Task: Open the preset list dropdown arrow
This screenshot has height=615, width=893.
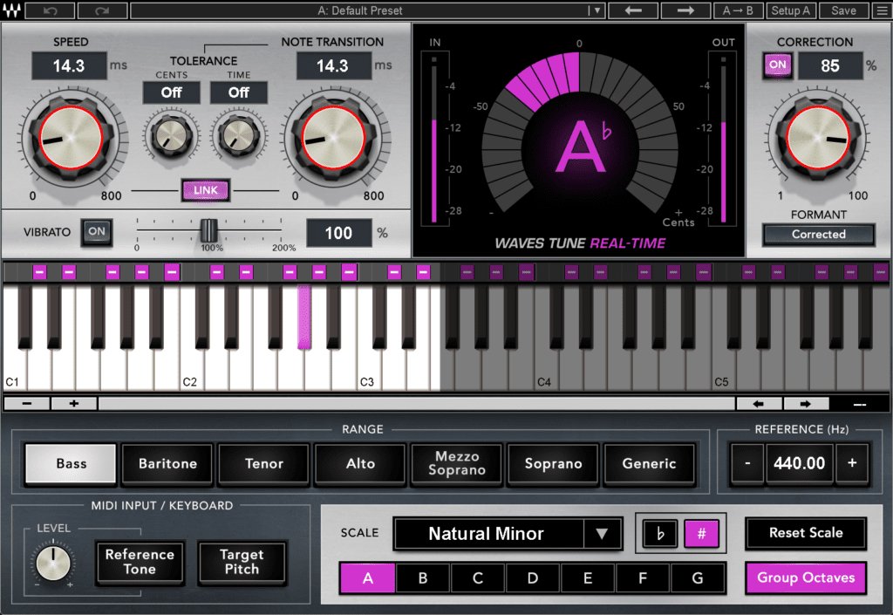Action: [x=596, y=10]
